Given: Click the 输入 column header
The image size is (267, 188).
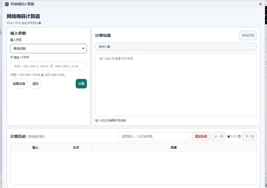Looking at the screenshot, I should coord(35,148).
